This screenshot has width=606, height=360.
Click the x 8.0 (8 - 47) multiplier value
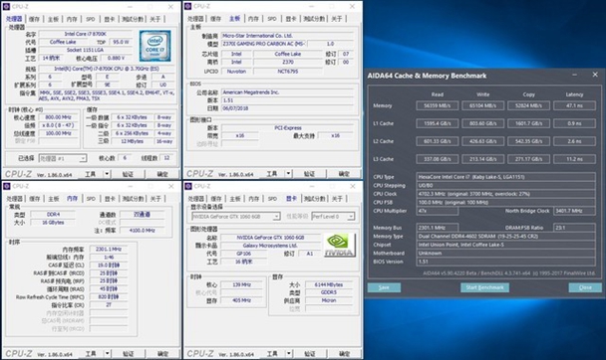pos(59,125)
